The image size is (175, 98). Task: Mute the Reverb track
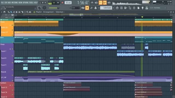[x=12, y=75]
